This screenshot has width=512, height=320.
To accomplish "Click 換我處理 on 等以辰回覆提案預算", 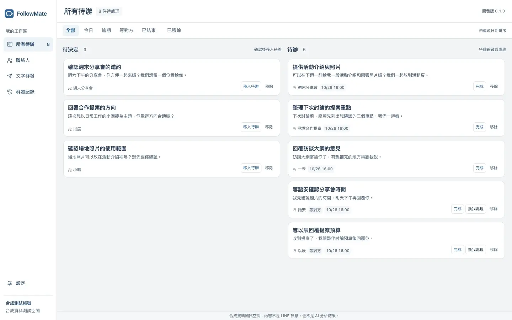I will (x=476, y=250).
